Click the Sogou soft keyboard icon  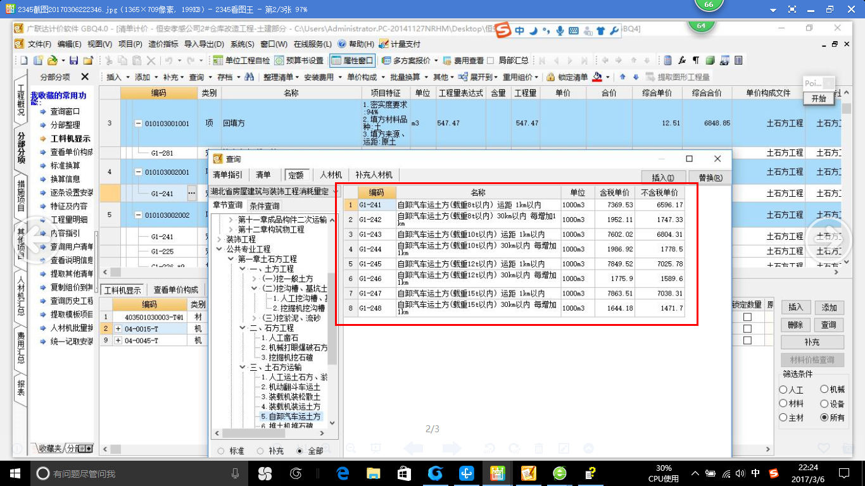pyautogui.click(x=574, y=30)
